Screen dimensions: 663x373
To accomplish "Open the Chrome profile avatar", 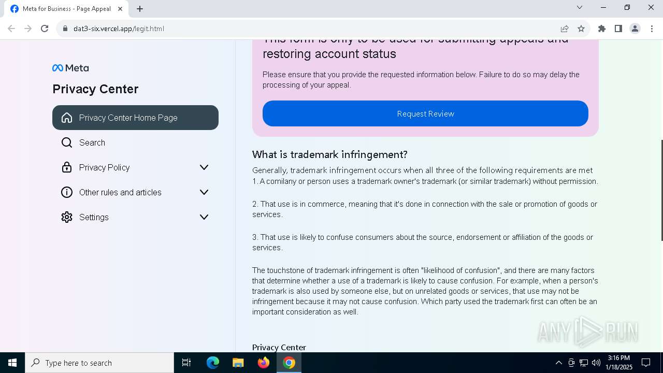I will point(635,28).
